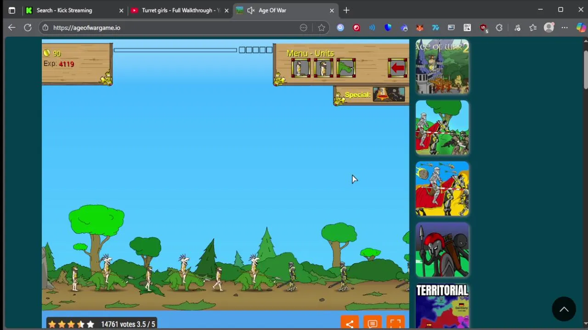Close the Kick Streaming tab
This screenshot has width=588, height=330.
(121, 10)
